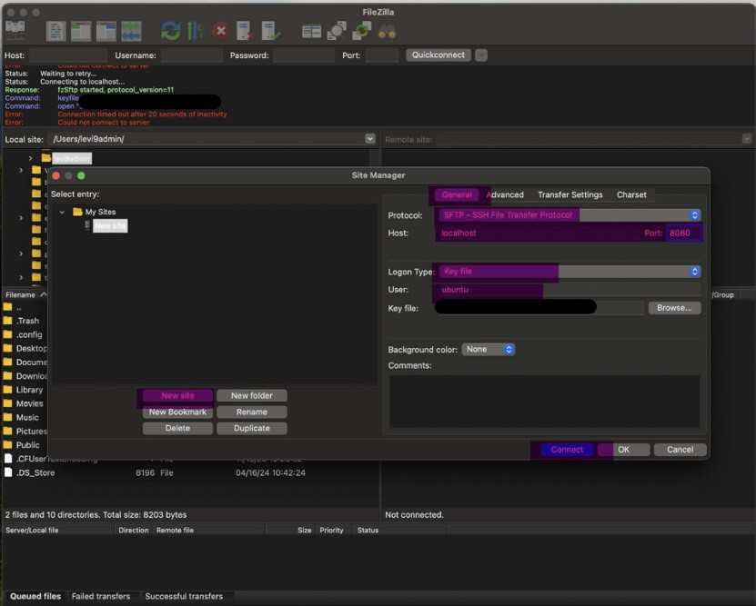Toggle message log display icon

tap(56, 31)
